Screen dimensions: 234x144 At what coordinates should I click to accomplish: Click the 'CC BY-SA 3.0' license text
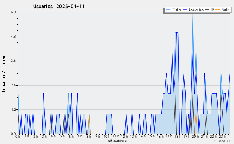pyautogui.click(x=222, y=141)
